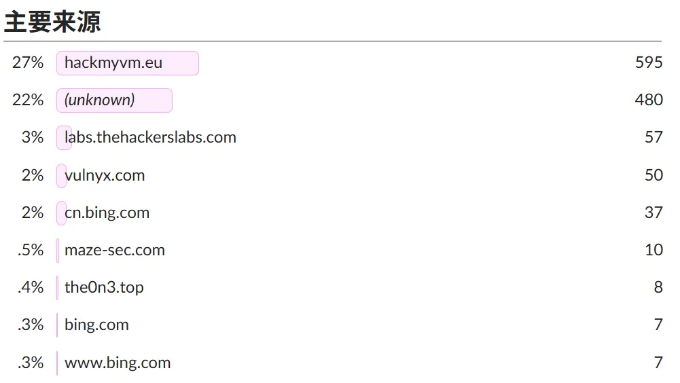Click the the0n3.top referrer link
The height and width of the screenshot is (383, 680).
pyautogui.click(x=104, y=288)
